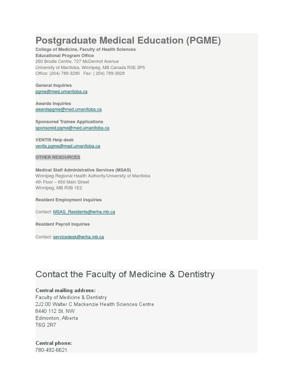This screenshot has height=391, width=293.
Task: Open the MSAS_Residents@wrha.mb.ca email link
Action: pos(84,212)
